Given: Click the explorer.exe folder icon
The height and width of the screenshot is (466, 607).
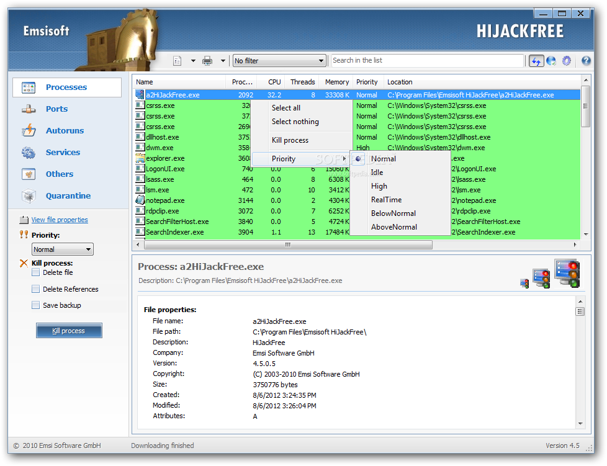Looking at the screenshot, I should [140, 158].
